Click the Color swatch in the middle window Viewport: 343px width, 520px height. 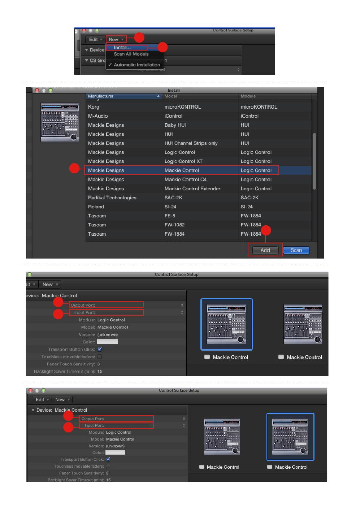click(x=107, y=342)
